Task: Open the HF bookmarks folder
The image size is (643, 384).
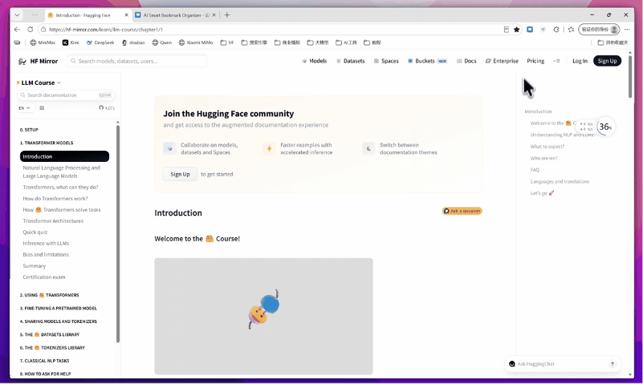Action: [x=226, y=42]
